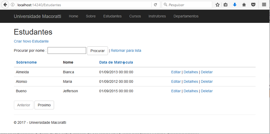Click Editar for Alonso row
Image resolution: width=270 pixels, height=134 pixels.
[176, 82]
